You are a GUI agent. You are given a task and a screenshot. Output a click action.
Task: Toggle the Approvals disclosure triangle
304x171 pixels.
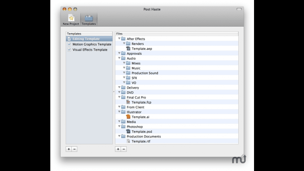pos(119,53)
